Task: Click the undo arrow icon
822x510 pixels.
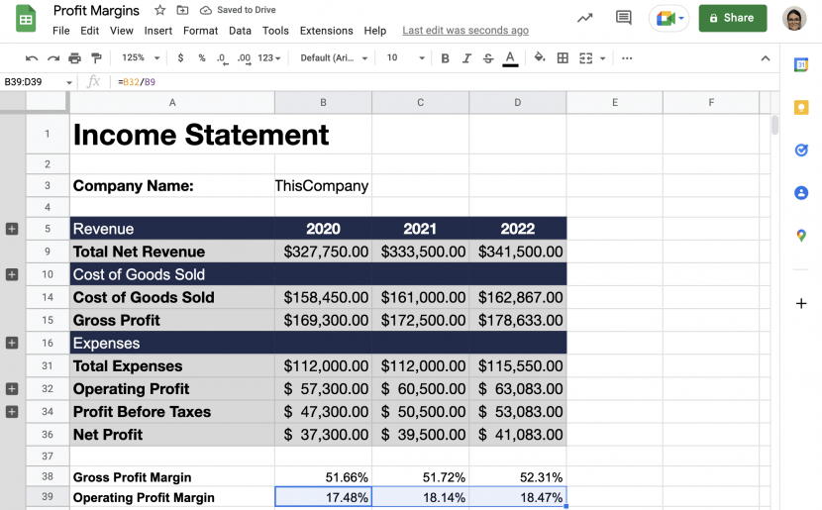Action: [x=32, y=58]
